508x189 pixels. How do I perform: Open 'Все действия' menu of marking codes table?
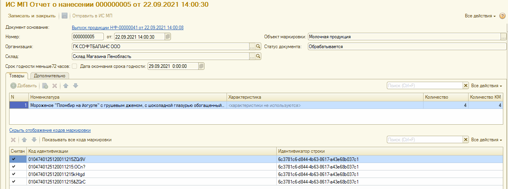point(486,140)
